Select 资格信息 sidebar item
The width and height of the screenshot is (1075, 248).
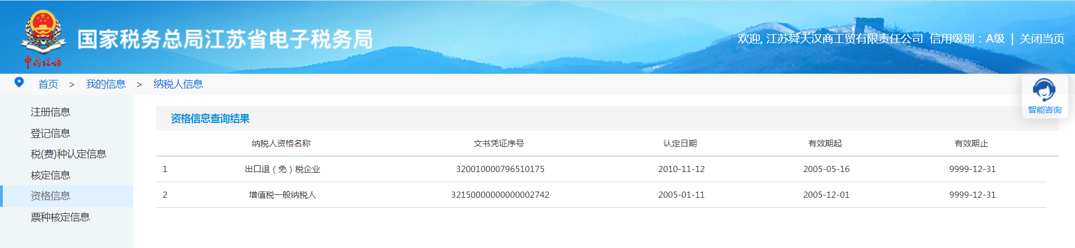point(50,196)
